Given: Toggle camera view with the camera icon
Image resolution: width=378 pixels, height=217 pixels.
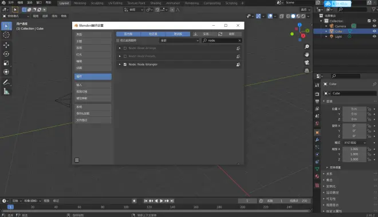Looking at the screenshot, I should click(306, 62).
